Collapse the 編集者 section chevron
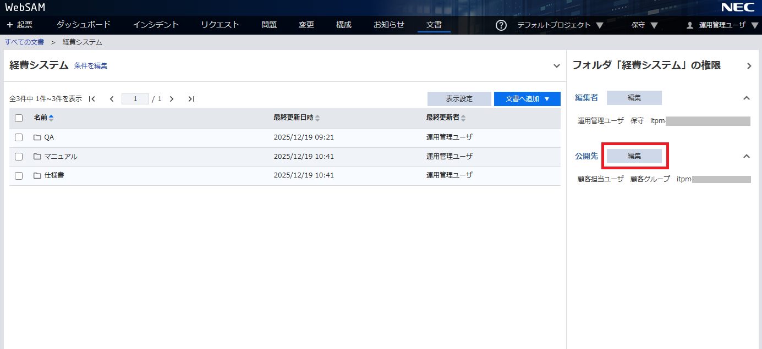This screenshot has height=349, width=762. [747, 98]
